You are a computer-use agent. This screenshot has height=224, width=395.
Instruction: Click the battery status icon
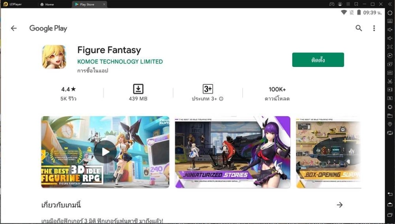click(359, 12)
